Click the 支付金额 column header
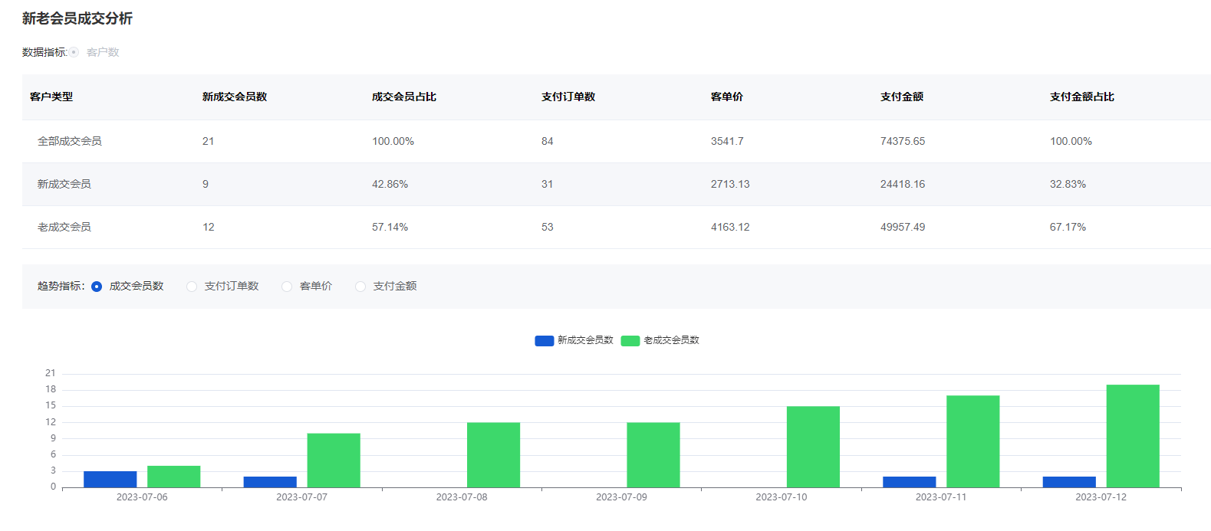 pos(902,97)
